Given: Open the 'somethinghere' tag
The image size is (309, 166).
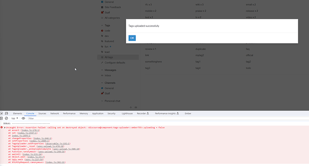Looking at the screenshot, I should coord(153,61).
